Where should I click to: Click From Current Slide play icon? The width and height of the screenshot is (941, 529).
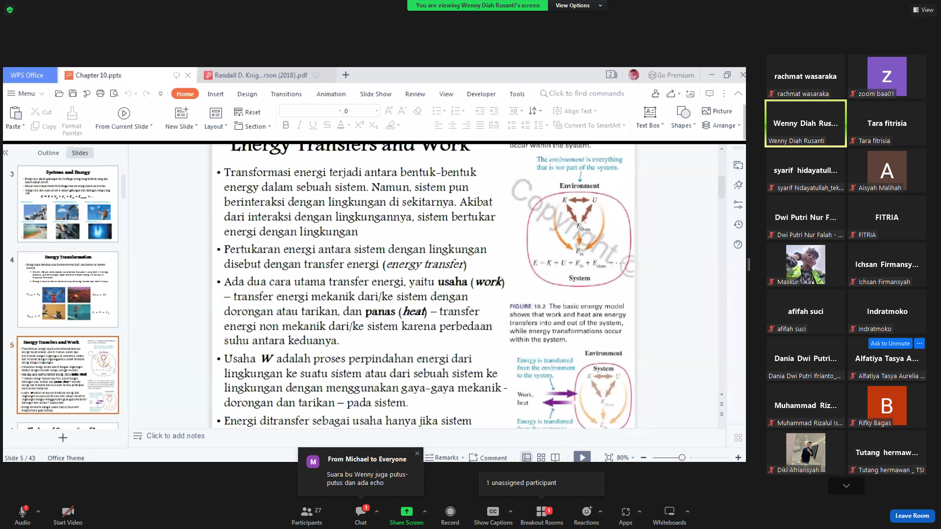[x=124, y=113]
